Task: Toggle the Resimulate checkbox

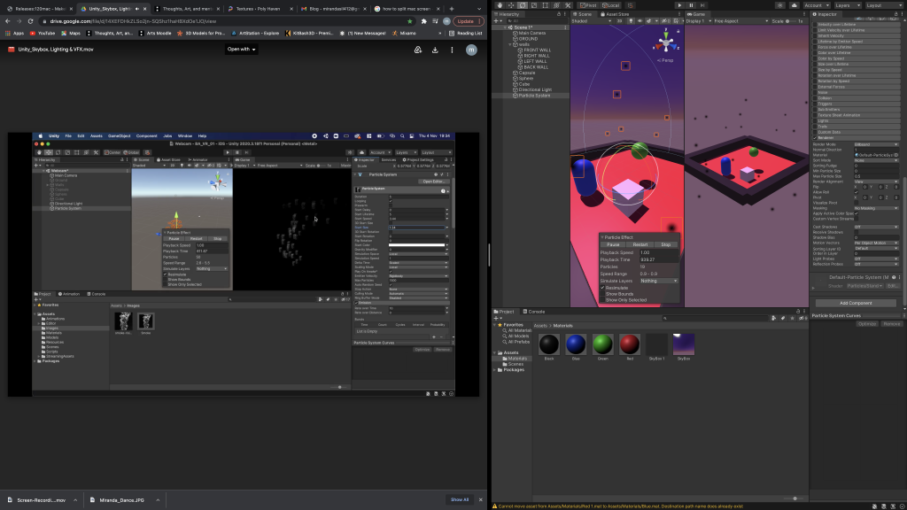Action: click(x=603, y=288)
